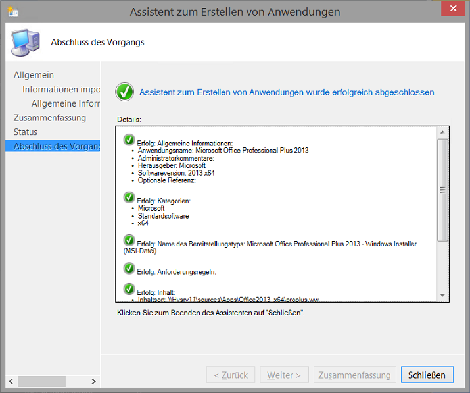Click the wizard title bar app icon

(12, 12)
